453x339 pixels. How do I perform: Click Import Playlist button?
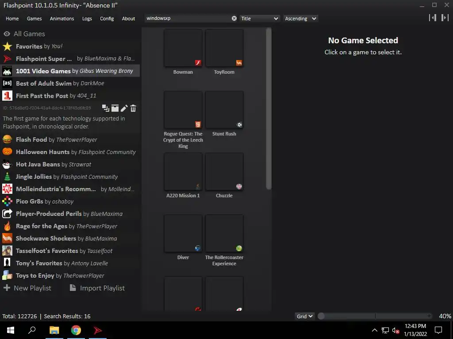point(97,288)
